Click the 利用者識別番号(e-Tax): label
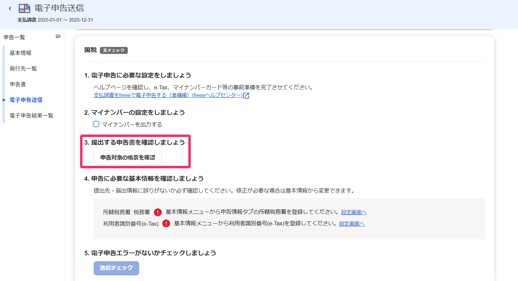This screenshot has height=281, width=518. point(131,224)
